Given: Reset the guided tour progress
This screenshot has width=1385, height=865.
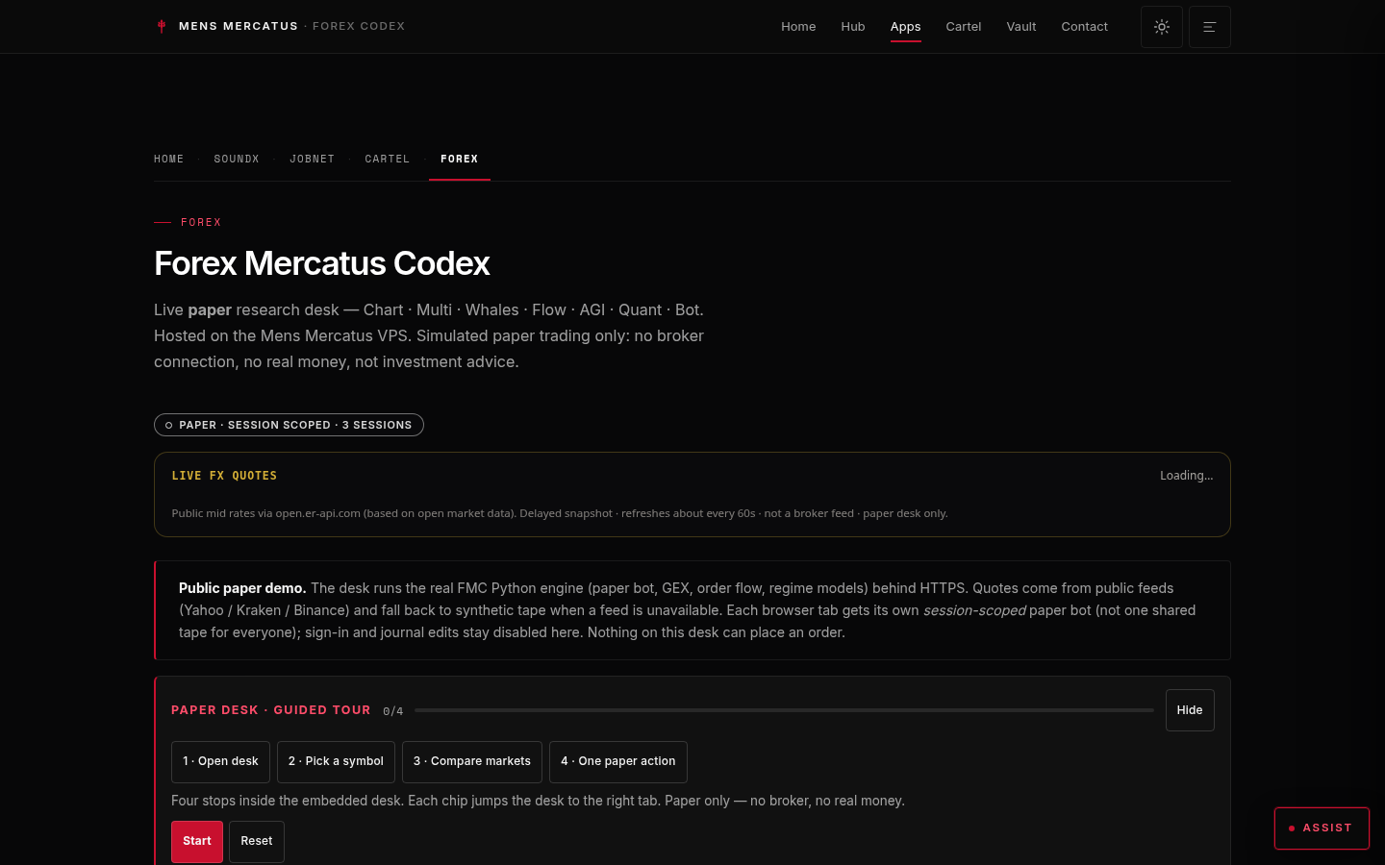Looking at the screenshot, I should pos(257,841).
